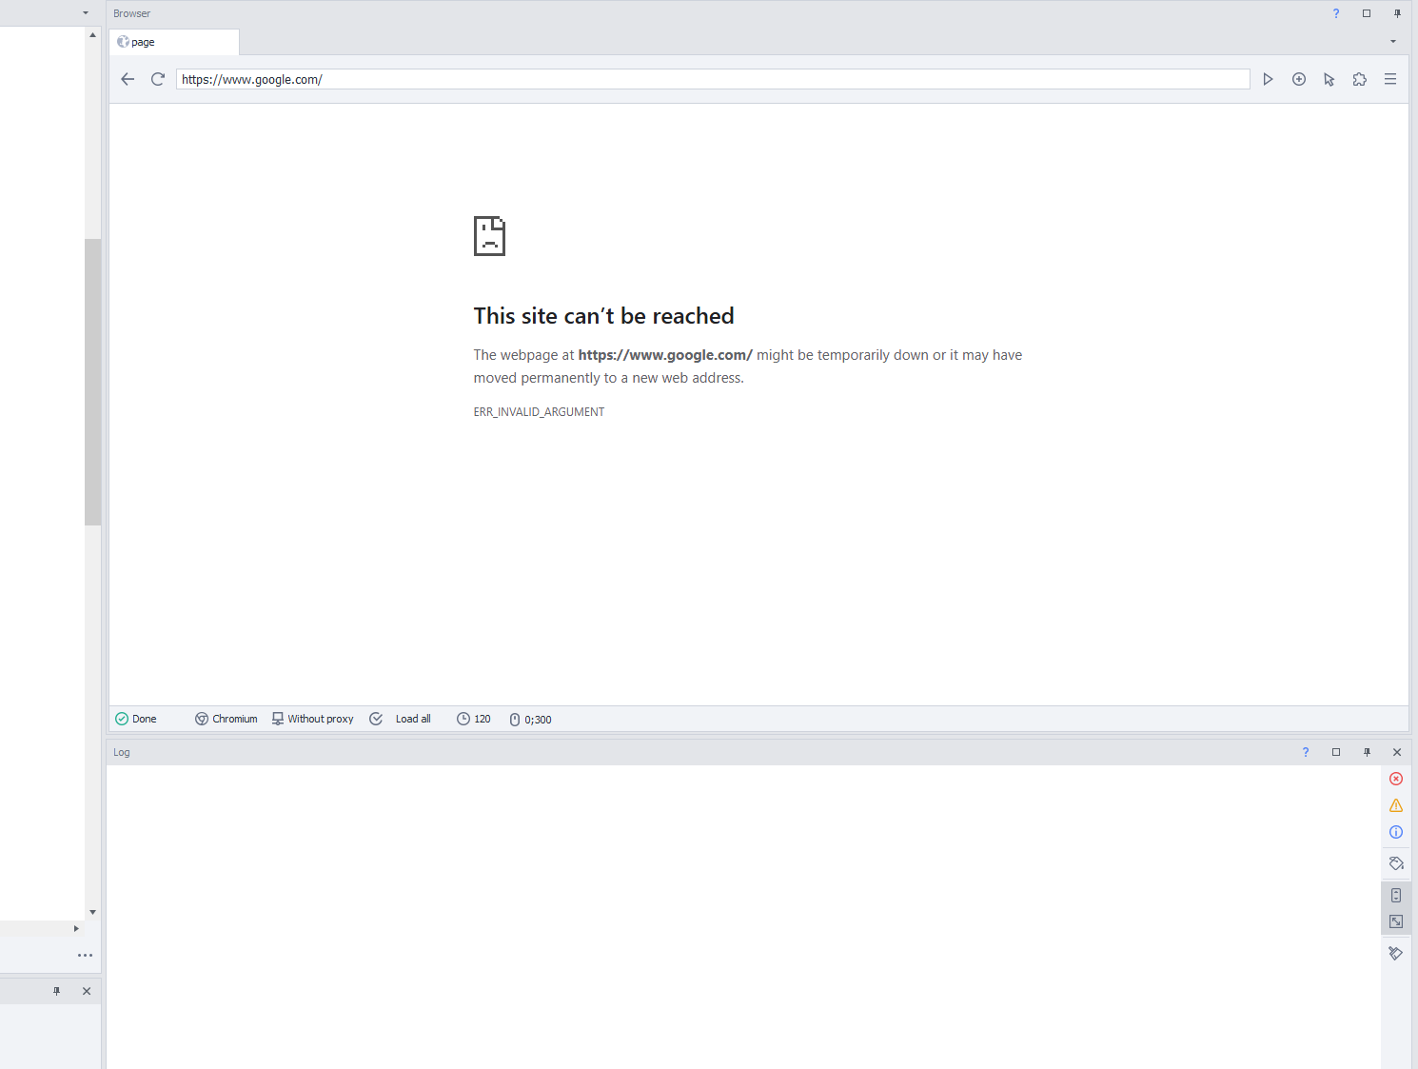Click the address bar with https://www.google.com/
This screenshot has height=1069, width=1418.
(x=713, y=79)
